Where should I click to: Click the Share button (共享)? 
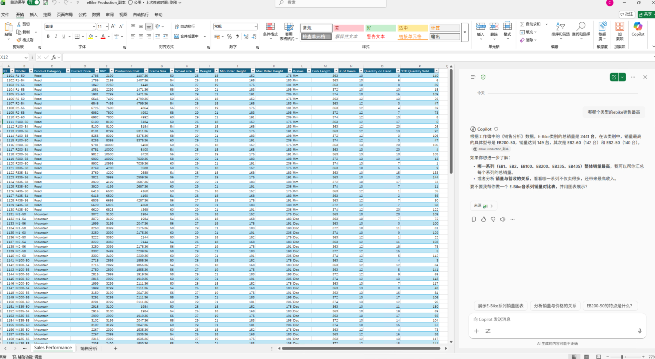coord(646,14)
